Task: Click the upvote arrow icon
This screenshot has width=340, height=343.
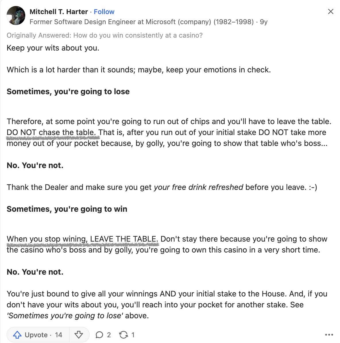Action: pyautogui.click(x=17, y=335)
